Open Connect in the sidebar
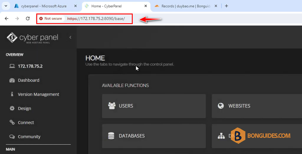The width and height of the screenshot is (302, 154). 26,123
